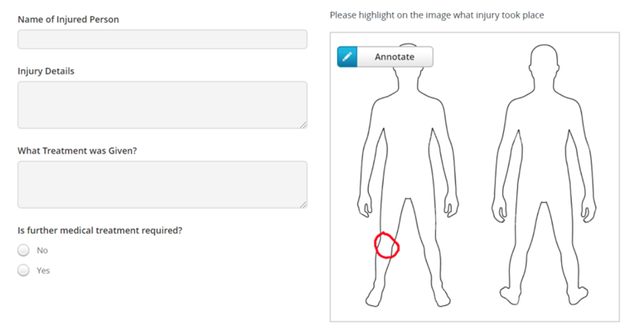Click the Annotate button label
The image size is (641, 334).
[x=395, y=57]
